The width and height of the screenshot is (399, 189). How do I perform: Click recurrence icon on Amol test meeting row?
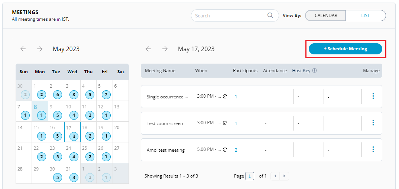pos(225,150)
